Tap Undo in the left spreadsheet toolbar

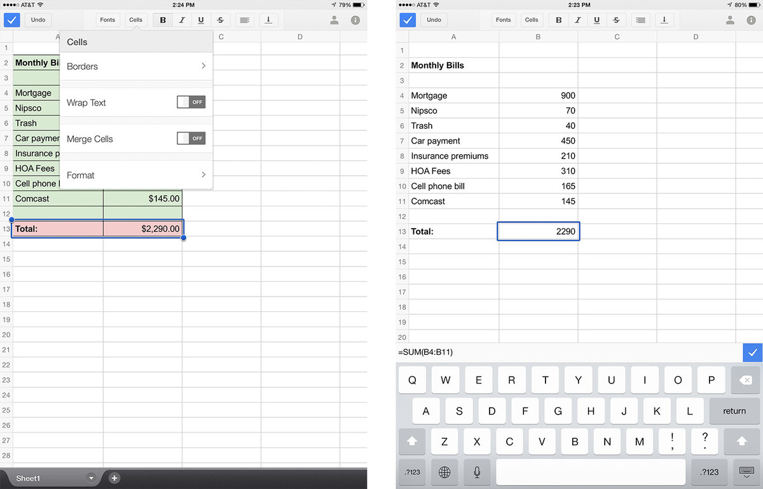tap(38, 20)
